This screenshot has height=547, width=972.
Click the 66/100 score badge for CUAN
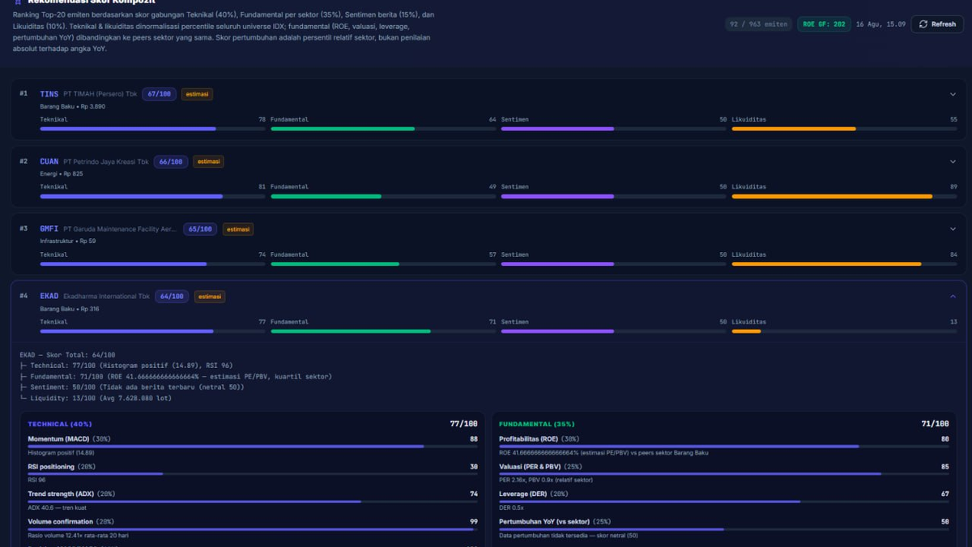(171, 161)
